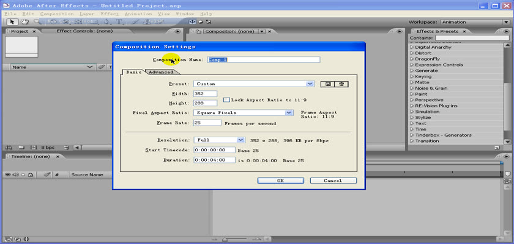Select the Hand tool
The image size is (514, 244).
24,22
